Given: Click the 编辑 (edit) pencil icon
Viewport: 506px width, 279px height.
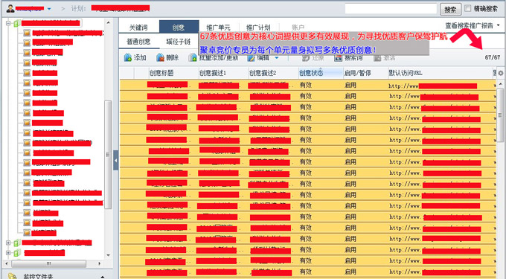Looking at the screenshot, I should coord(251,58).
